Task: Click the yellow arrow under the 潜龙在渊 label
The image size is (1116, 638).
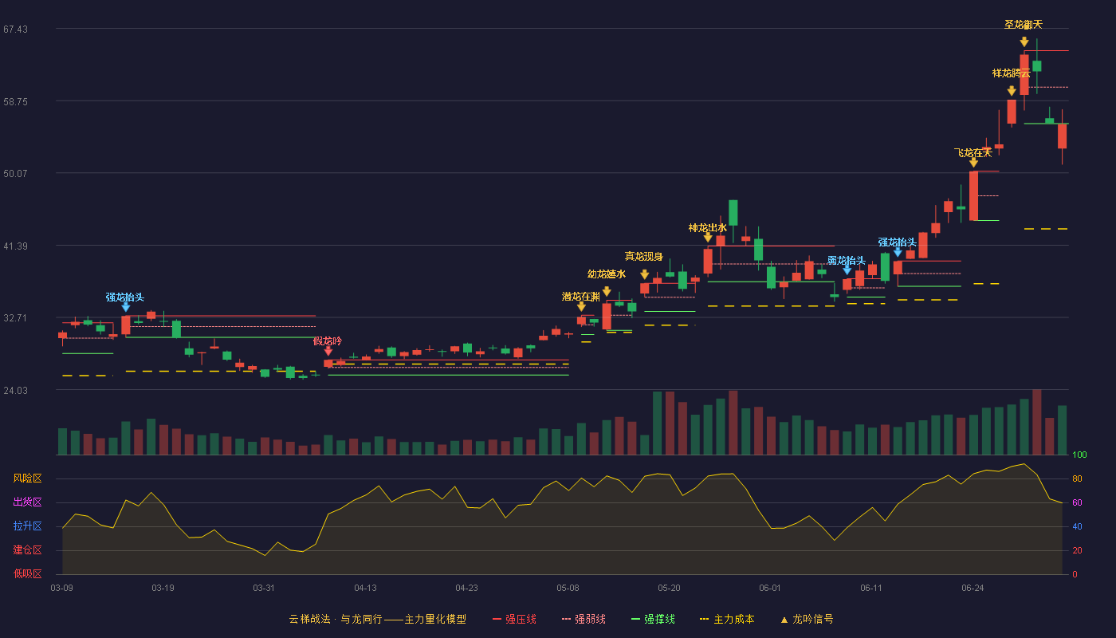Action: tap(581, 306)
